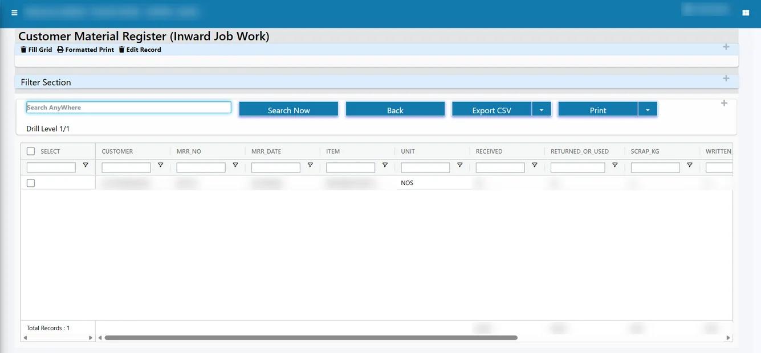
Task: Sort by the UNIT column header
Action: tap(408, 151)
